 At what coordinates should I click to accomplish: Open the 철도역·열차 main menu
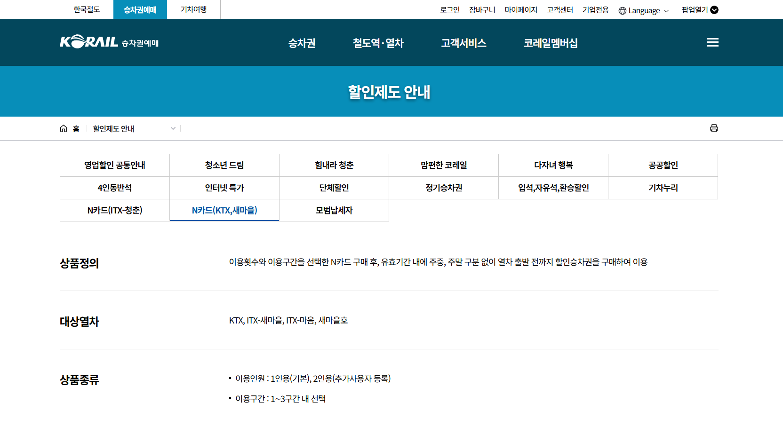coord(378,43)
